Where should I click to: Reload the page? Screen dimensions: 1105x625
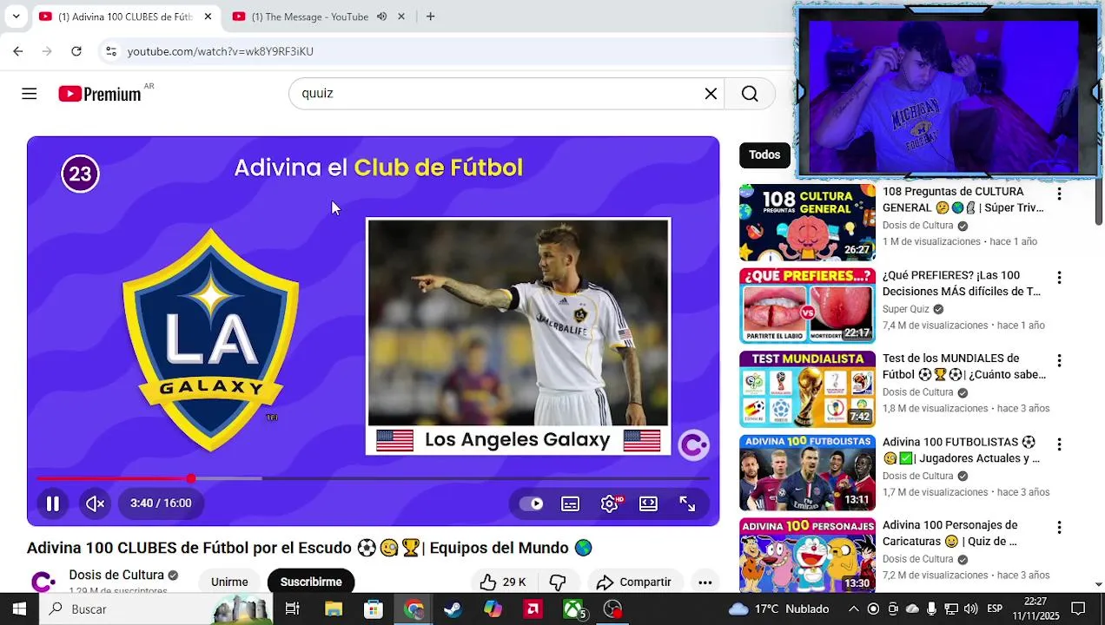(x=76, y=51)
